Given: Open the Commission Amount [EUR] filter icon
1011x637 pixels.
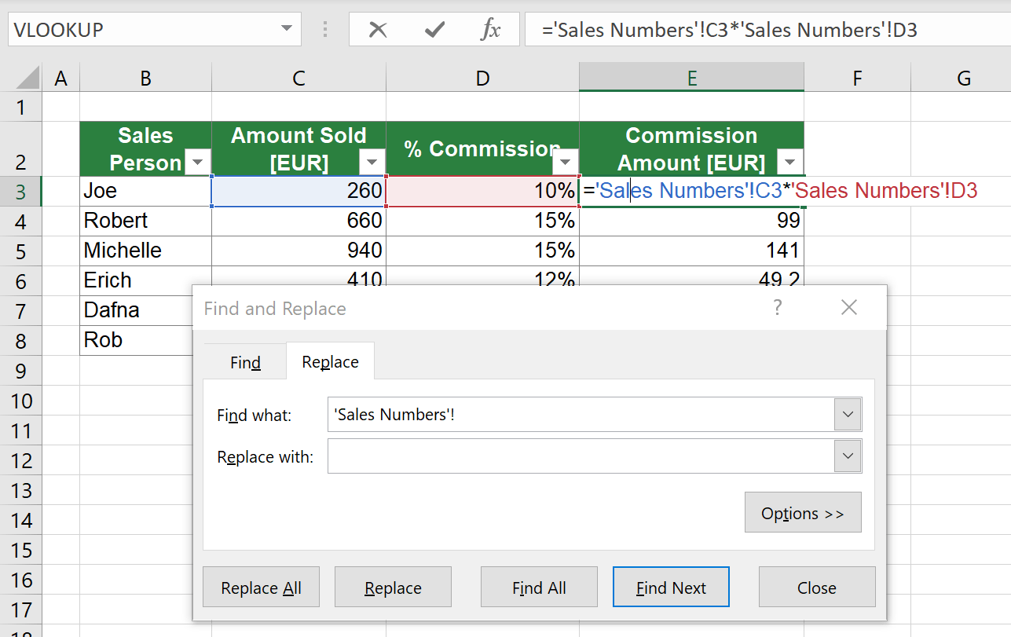Looking at the screenshot, I should click(789, 163).
